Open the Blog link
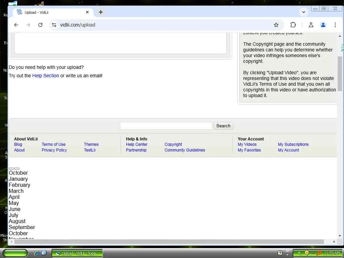 point(18,144)
